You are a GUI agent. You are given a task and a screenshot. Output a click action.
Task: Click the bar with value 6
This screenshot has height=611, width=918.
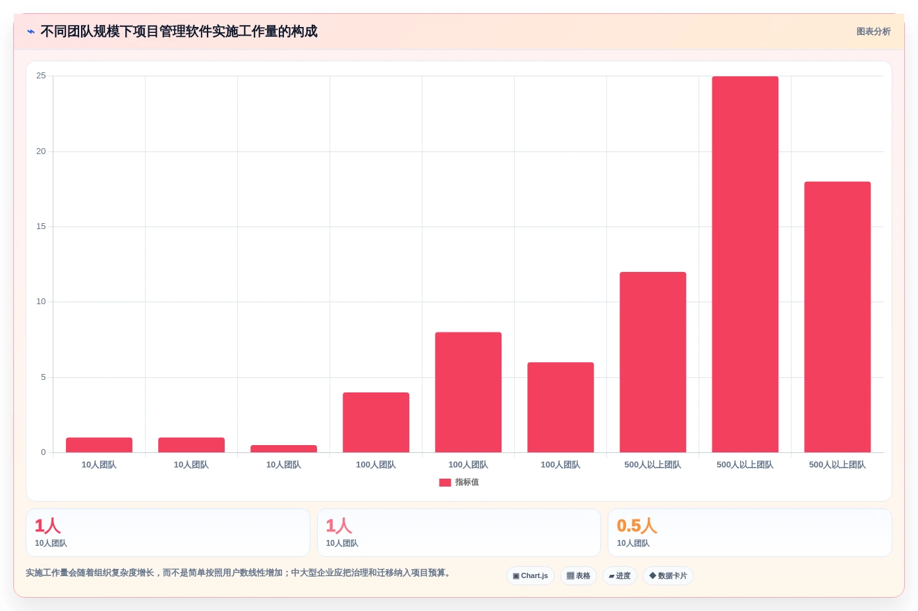click(x=560, y=408)
